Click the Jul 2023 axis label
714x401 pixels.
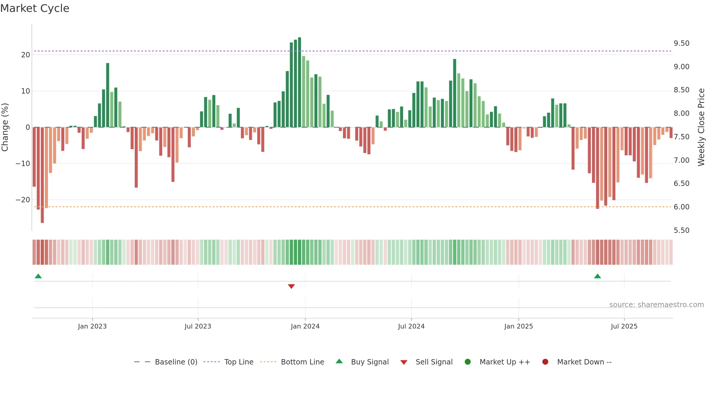point(198,326)
